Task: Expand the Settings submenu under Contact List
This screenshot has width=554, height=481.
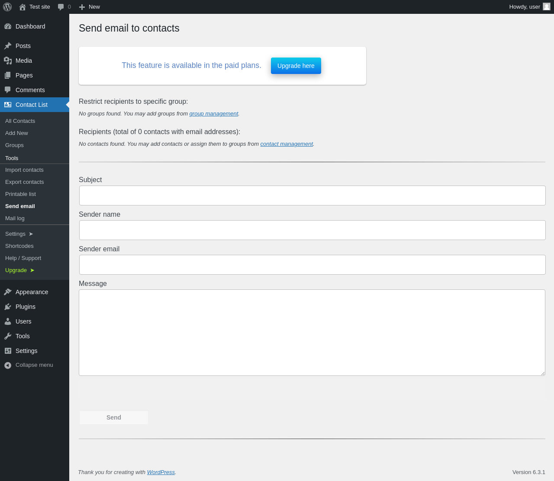Action: pos(19,234)
